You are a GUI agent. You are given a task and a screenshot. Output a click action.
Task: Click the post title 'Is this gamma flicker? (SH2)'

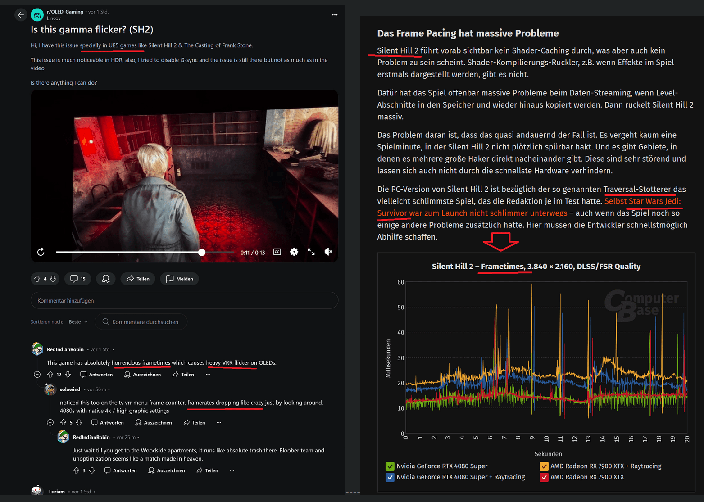point(92,30)
